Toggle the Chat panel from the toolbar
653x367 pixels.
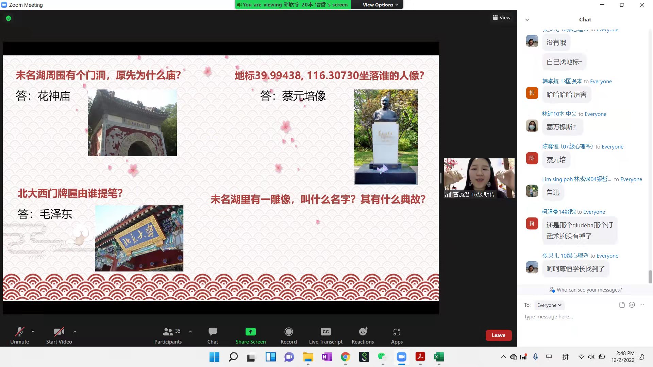[x=213, y=335]
